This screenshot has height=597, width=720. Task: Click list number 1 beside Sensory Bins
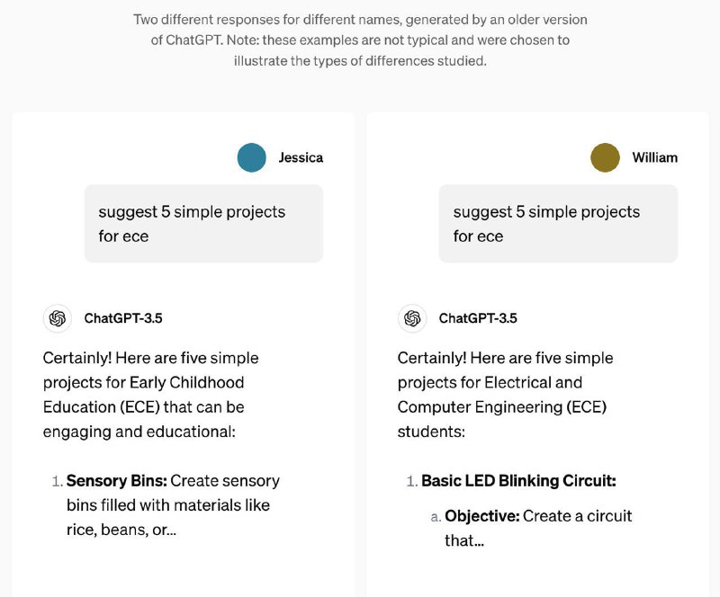[x=56, y=481]
